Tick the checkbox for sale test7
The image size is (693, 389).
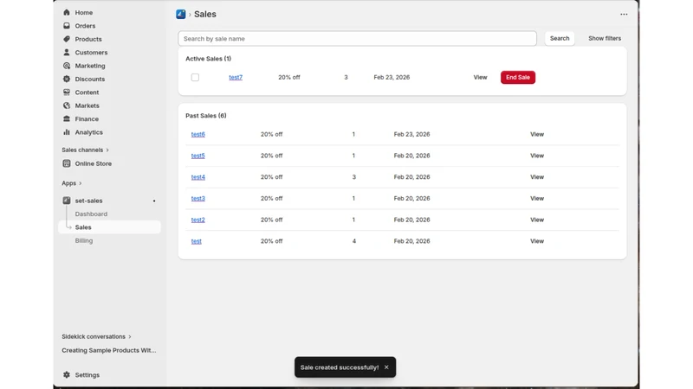(195, 77)
